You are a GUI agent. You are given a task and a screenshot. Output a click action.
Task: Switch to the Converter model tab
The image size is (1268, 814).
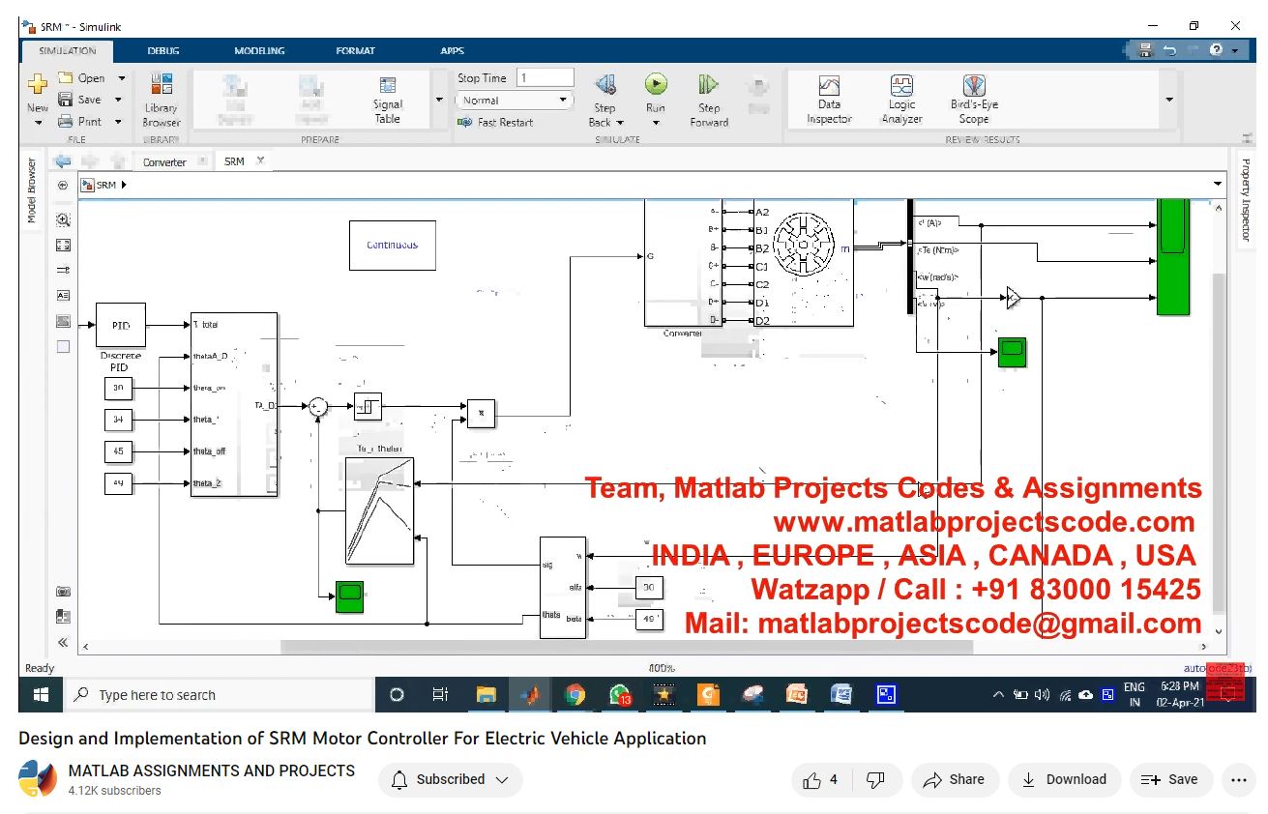164,162
